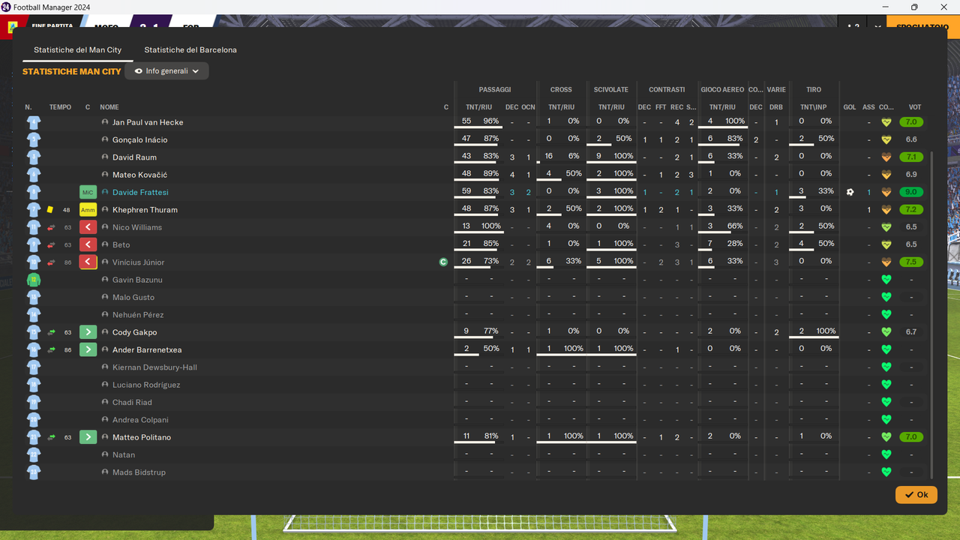Click Gonçalo Inácio's shirt icon
The image size is (960, 540).
[33, 139]
